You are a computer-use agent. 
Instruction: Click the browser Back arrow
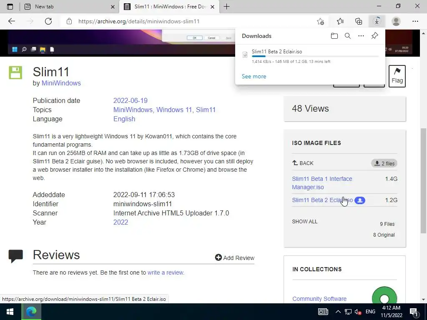pyautogui.click(x=11, y=21)
